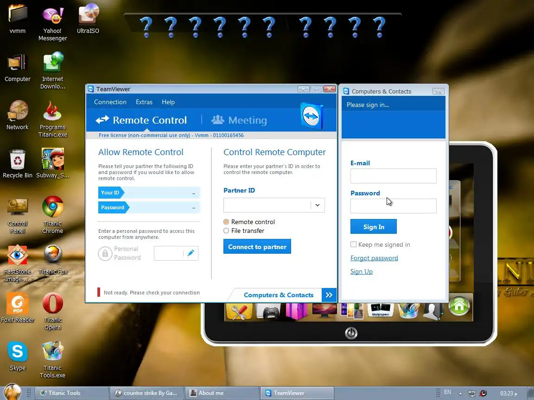Open the tools wrench icon in gadget dock

(x=239, y=312)
